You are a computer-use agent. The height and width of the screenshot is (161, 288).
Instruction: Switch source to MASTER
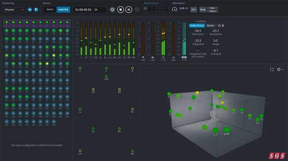63,9
